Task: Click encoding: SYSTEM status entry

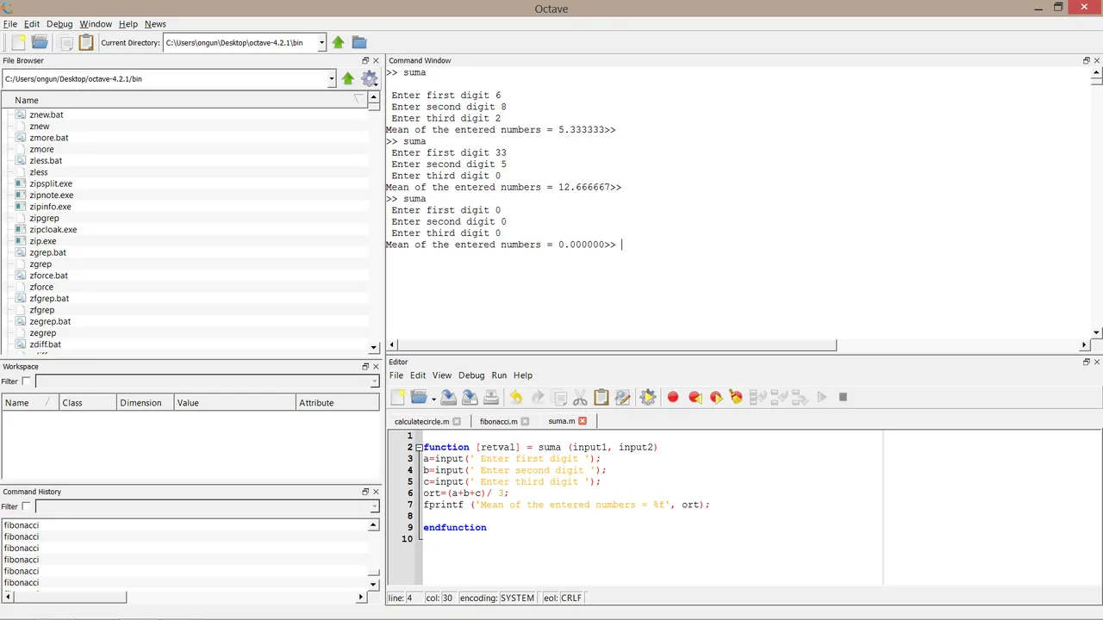Action: click(x=497, y=598)
